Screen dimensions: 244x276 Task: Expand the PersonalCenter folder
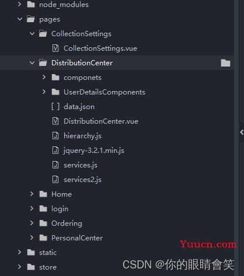pos(32,237)
